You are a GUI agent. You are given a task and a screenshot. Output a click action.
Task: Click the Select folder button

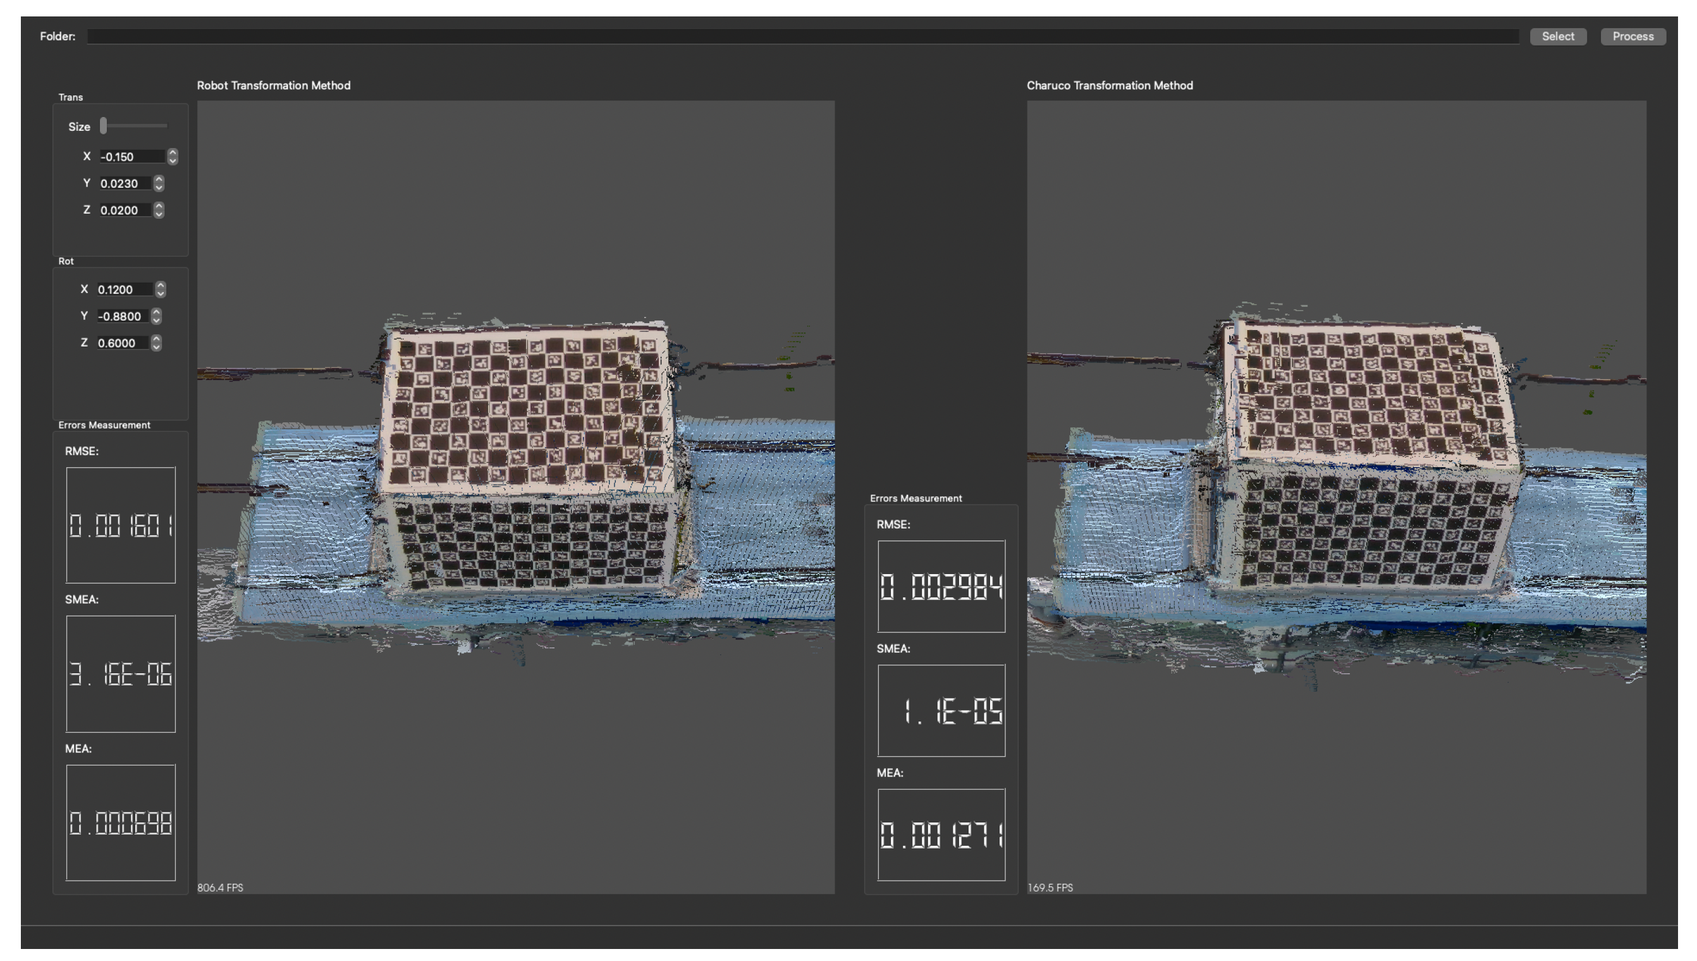point(1557,36)
